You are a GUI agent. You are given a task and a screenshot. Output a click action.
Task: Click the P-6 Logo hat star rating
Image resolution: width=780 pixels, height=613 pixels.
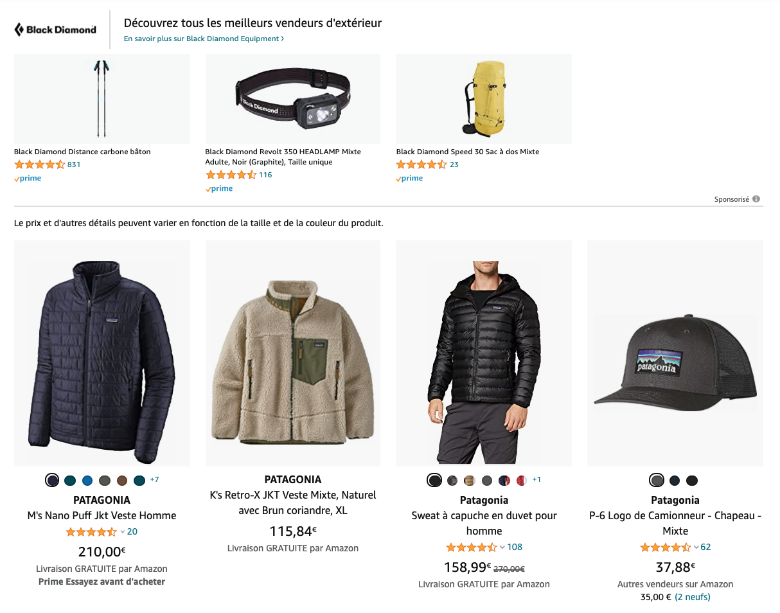pos(666,547)
